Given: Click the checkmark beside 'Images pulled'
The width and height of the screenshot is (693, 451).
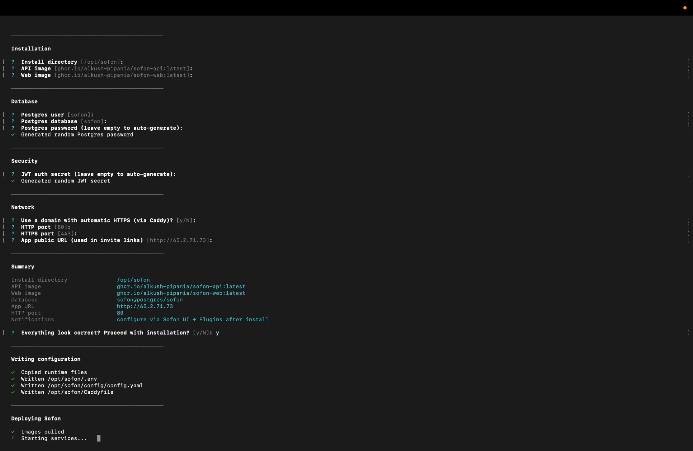Looking at the screenshot, I should coord(13,432).
